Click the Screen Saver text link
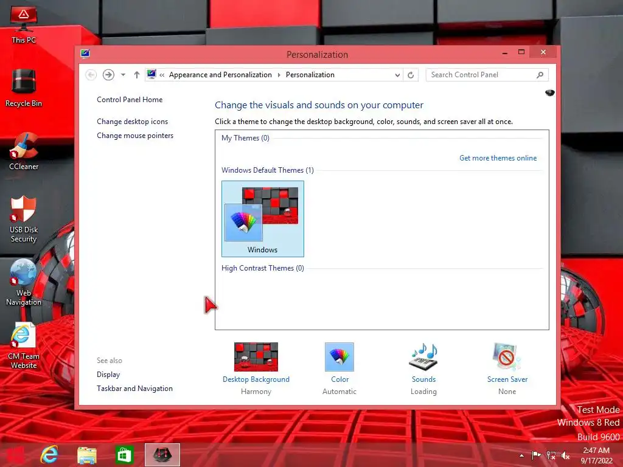623x467 pixels. 507,379
